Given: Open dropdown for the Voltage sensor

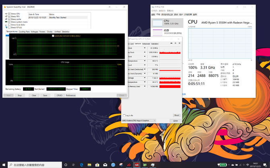Looking at the screenshot, I should pos(145,78).
